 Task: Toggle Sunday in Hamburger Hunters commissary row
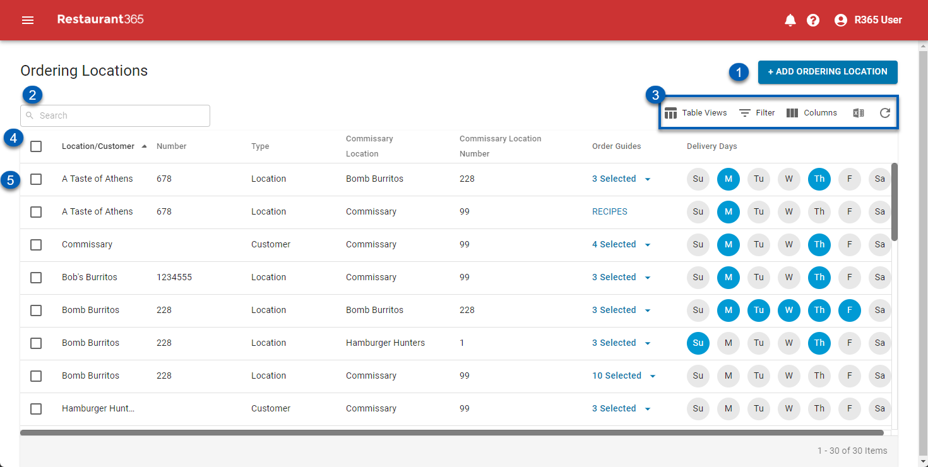pyautogui.click(x=698, y=343)
